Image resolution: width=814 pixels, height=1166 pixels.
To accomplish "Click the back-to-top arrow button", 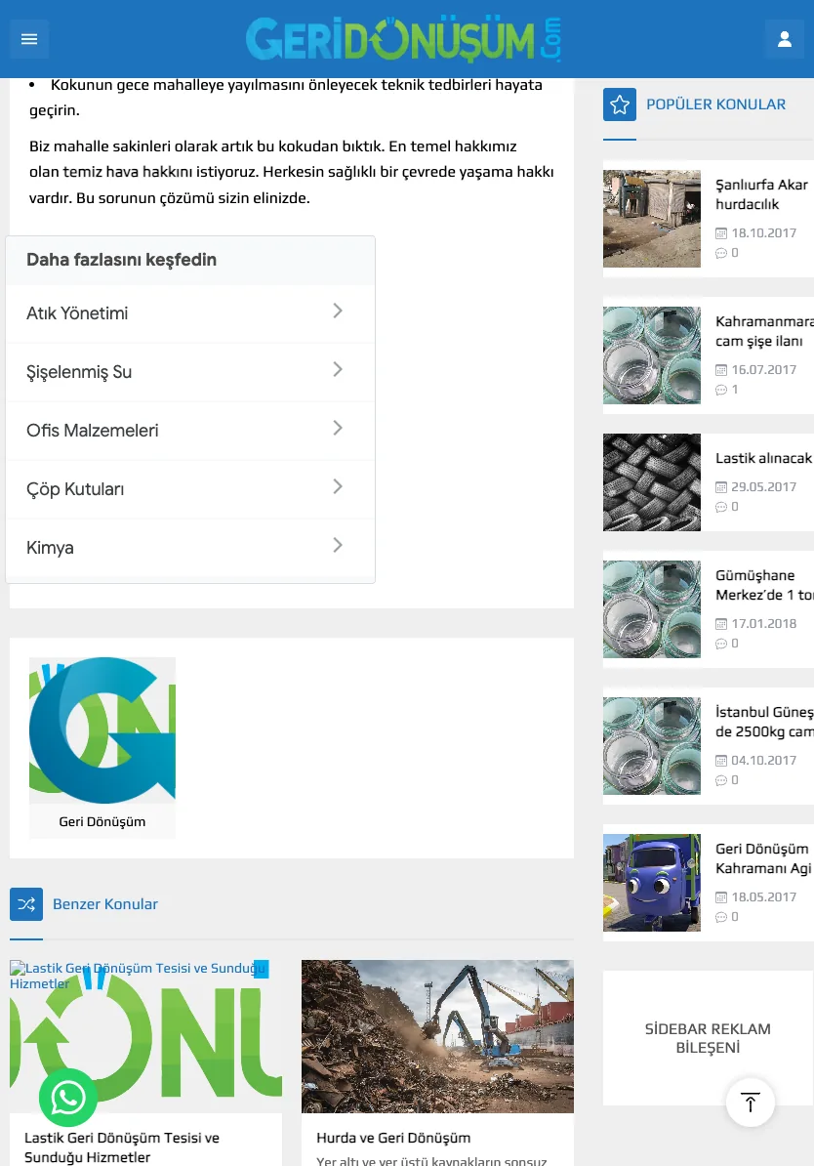I will click(x=750, y=1103).
